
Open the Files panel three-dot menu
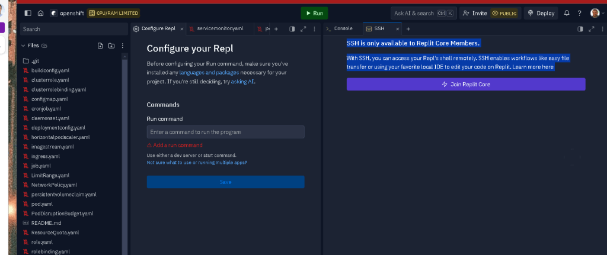pos(123,46)
